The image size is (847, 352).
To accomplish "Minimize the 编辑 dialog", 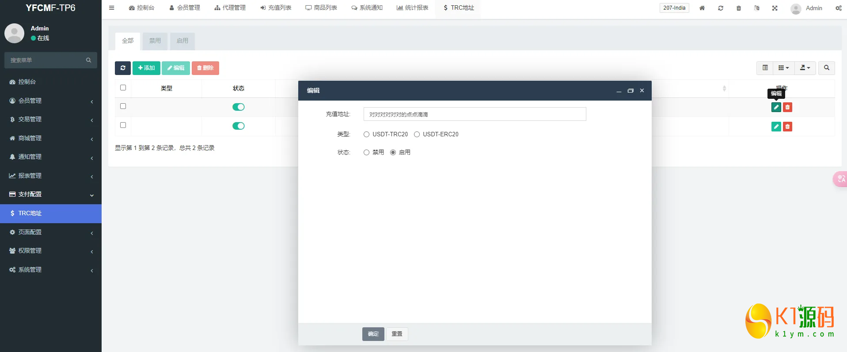I will (x=619, y=91).
